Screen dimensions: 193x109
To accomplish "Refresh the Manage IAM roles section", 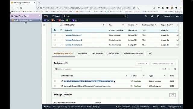I will click(172, 95).
